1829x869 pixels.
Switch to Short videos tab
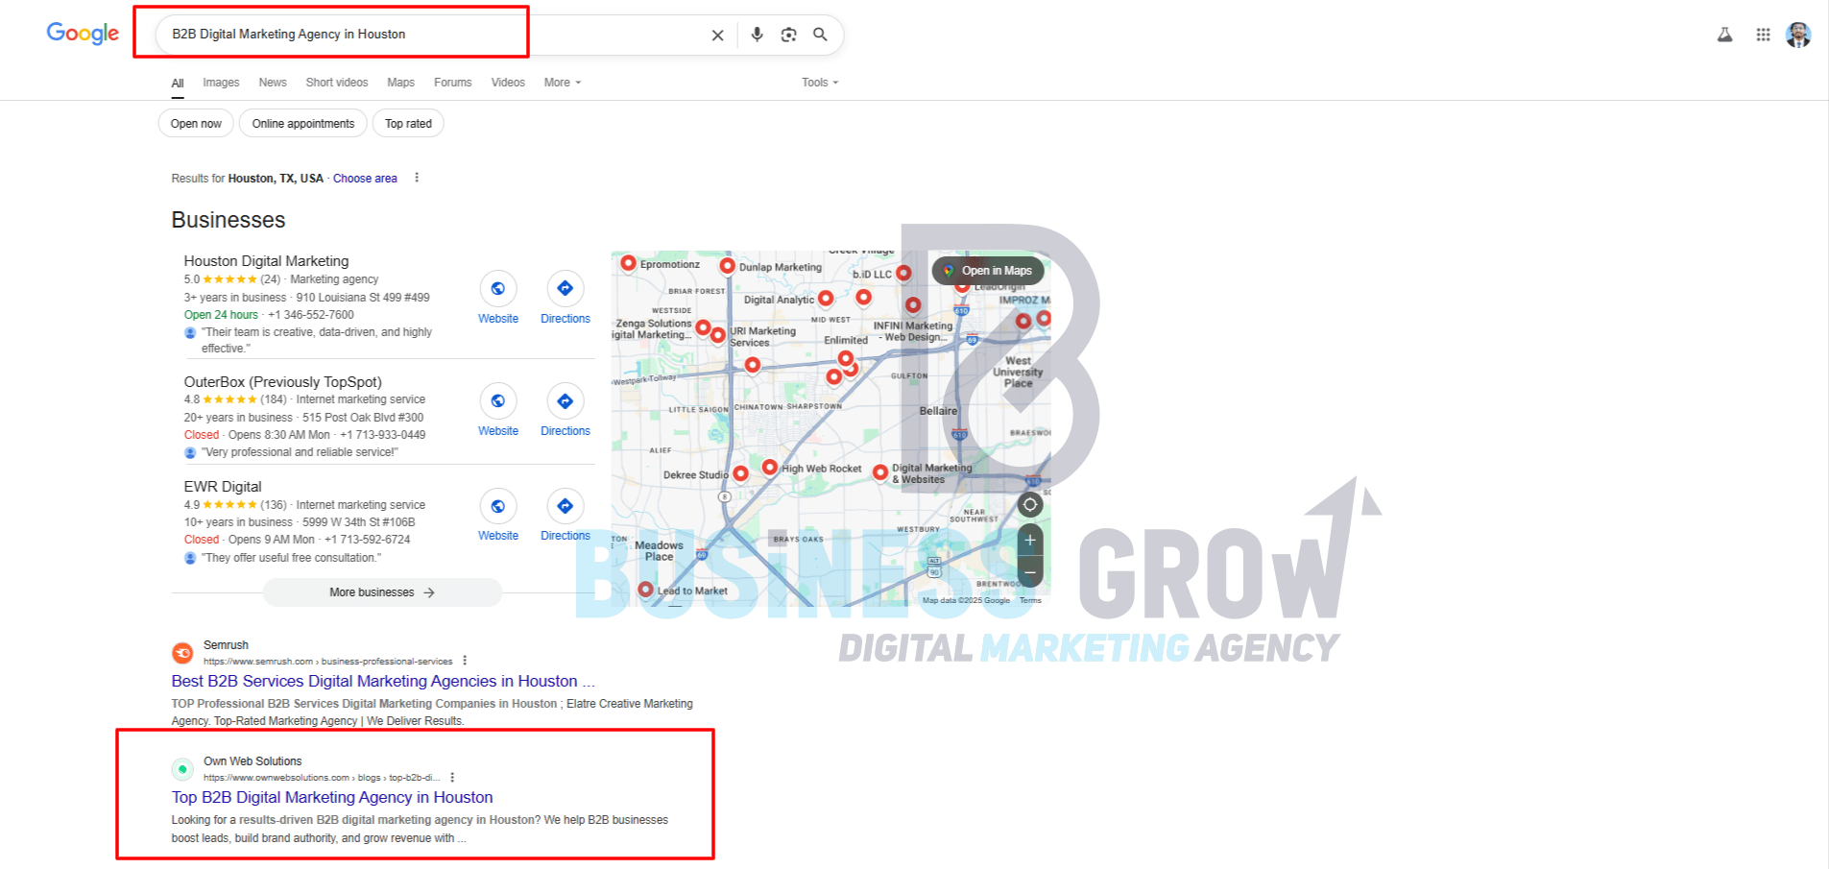[337, 83]
